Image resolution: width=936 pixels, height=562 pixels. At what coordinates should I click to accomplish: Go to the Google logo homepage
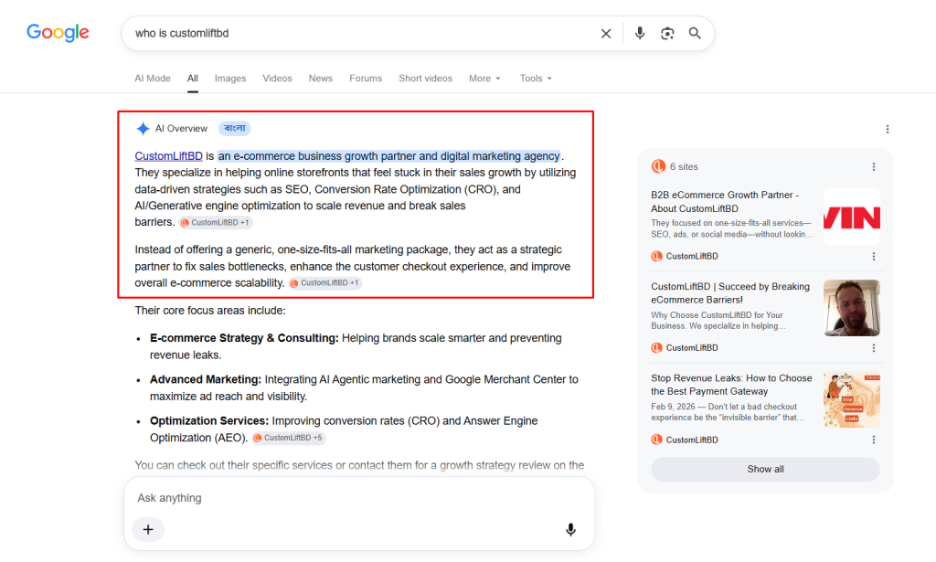[x=58, y=32]
